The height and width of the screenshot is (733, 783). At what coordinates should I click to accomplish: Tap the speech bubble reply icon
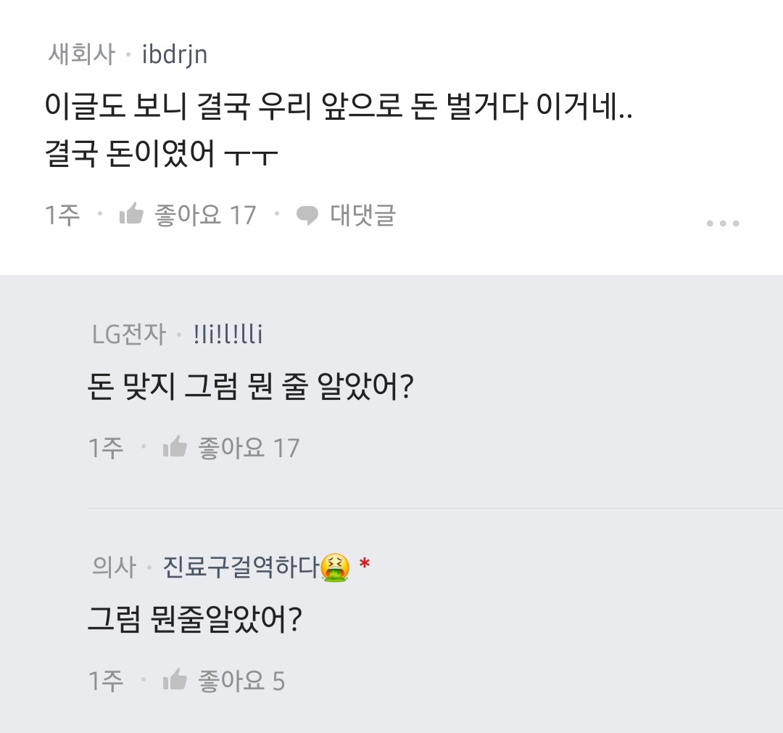coord(307,216)
